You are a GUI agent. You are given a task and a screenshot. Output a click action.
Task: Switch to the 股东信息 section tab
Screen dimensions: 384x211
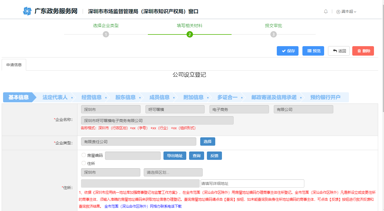pyautogui.click(x=126, y=97)
